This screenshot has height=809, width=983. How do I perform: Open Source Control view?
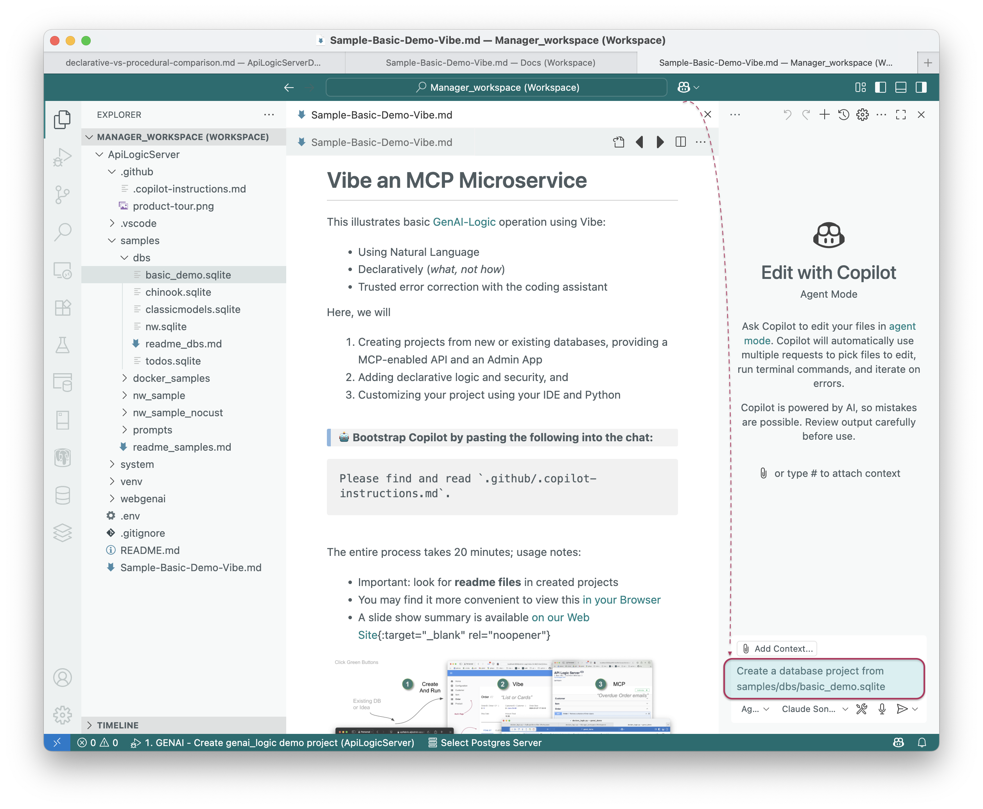tap(63, 195)
